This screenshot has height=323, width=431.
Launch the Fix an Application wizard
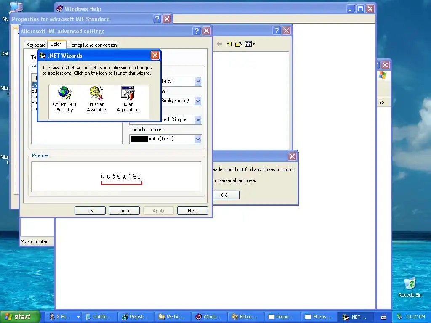tap(128, 99)
